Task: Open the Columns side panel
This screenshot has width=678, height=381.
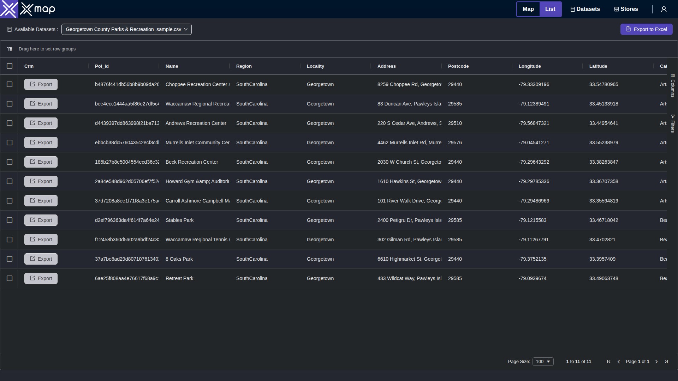Action: (x=673, y=85)
